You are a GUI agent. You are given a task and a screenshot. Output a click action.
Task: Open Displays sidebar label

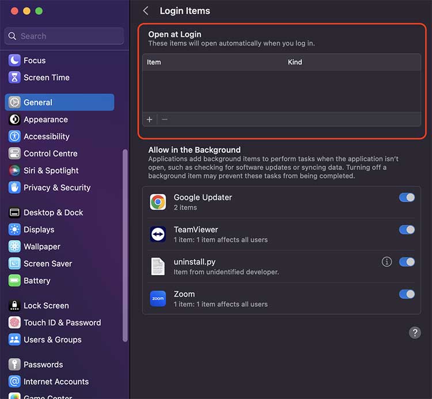point(39,229)
